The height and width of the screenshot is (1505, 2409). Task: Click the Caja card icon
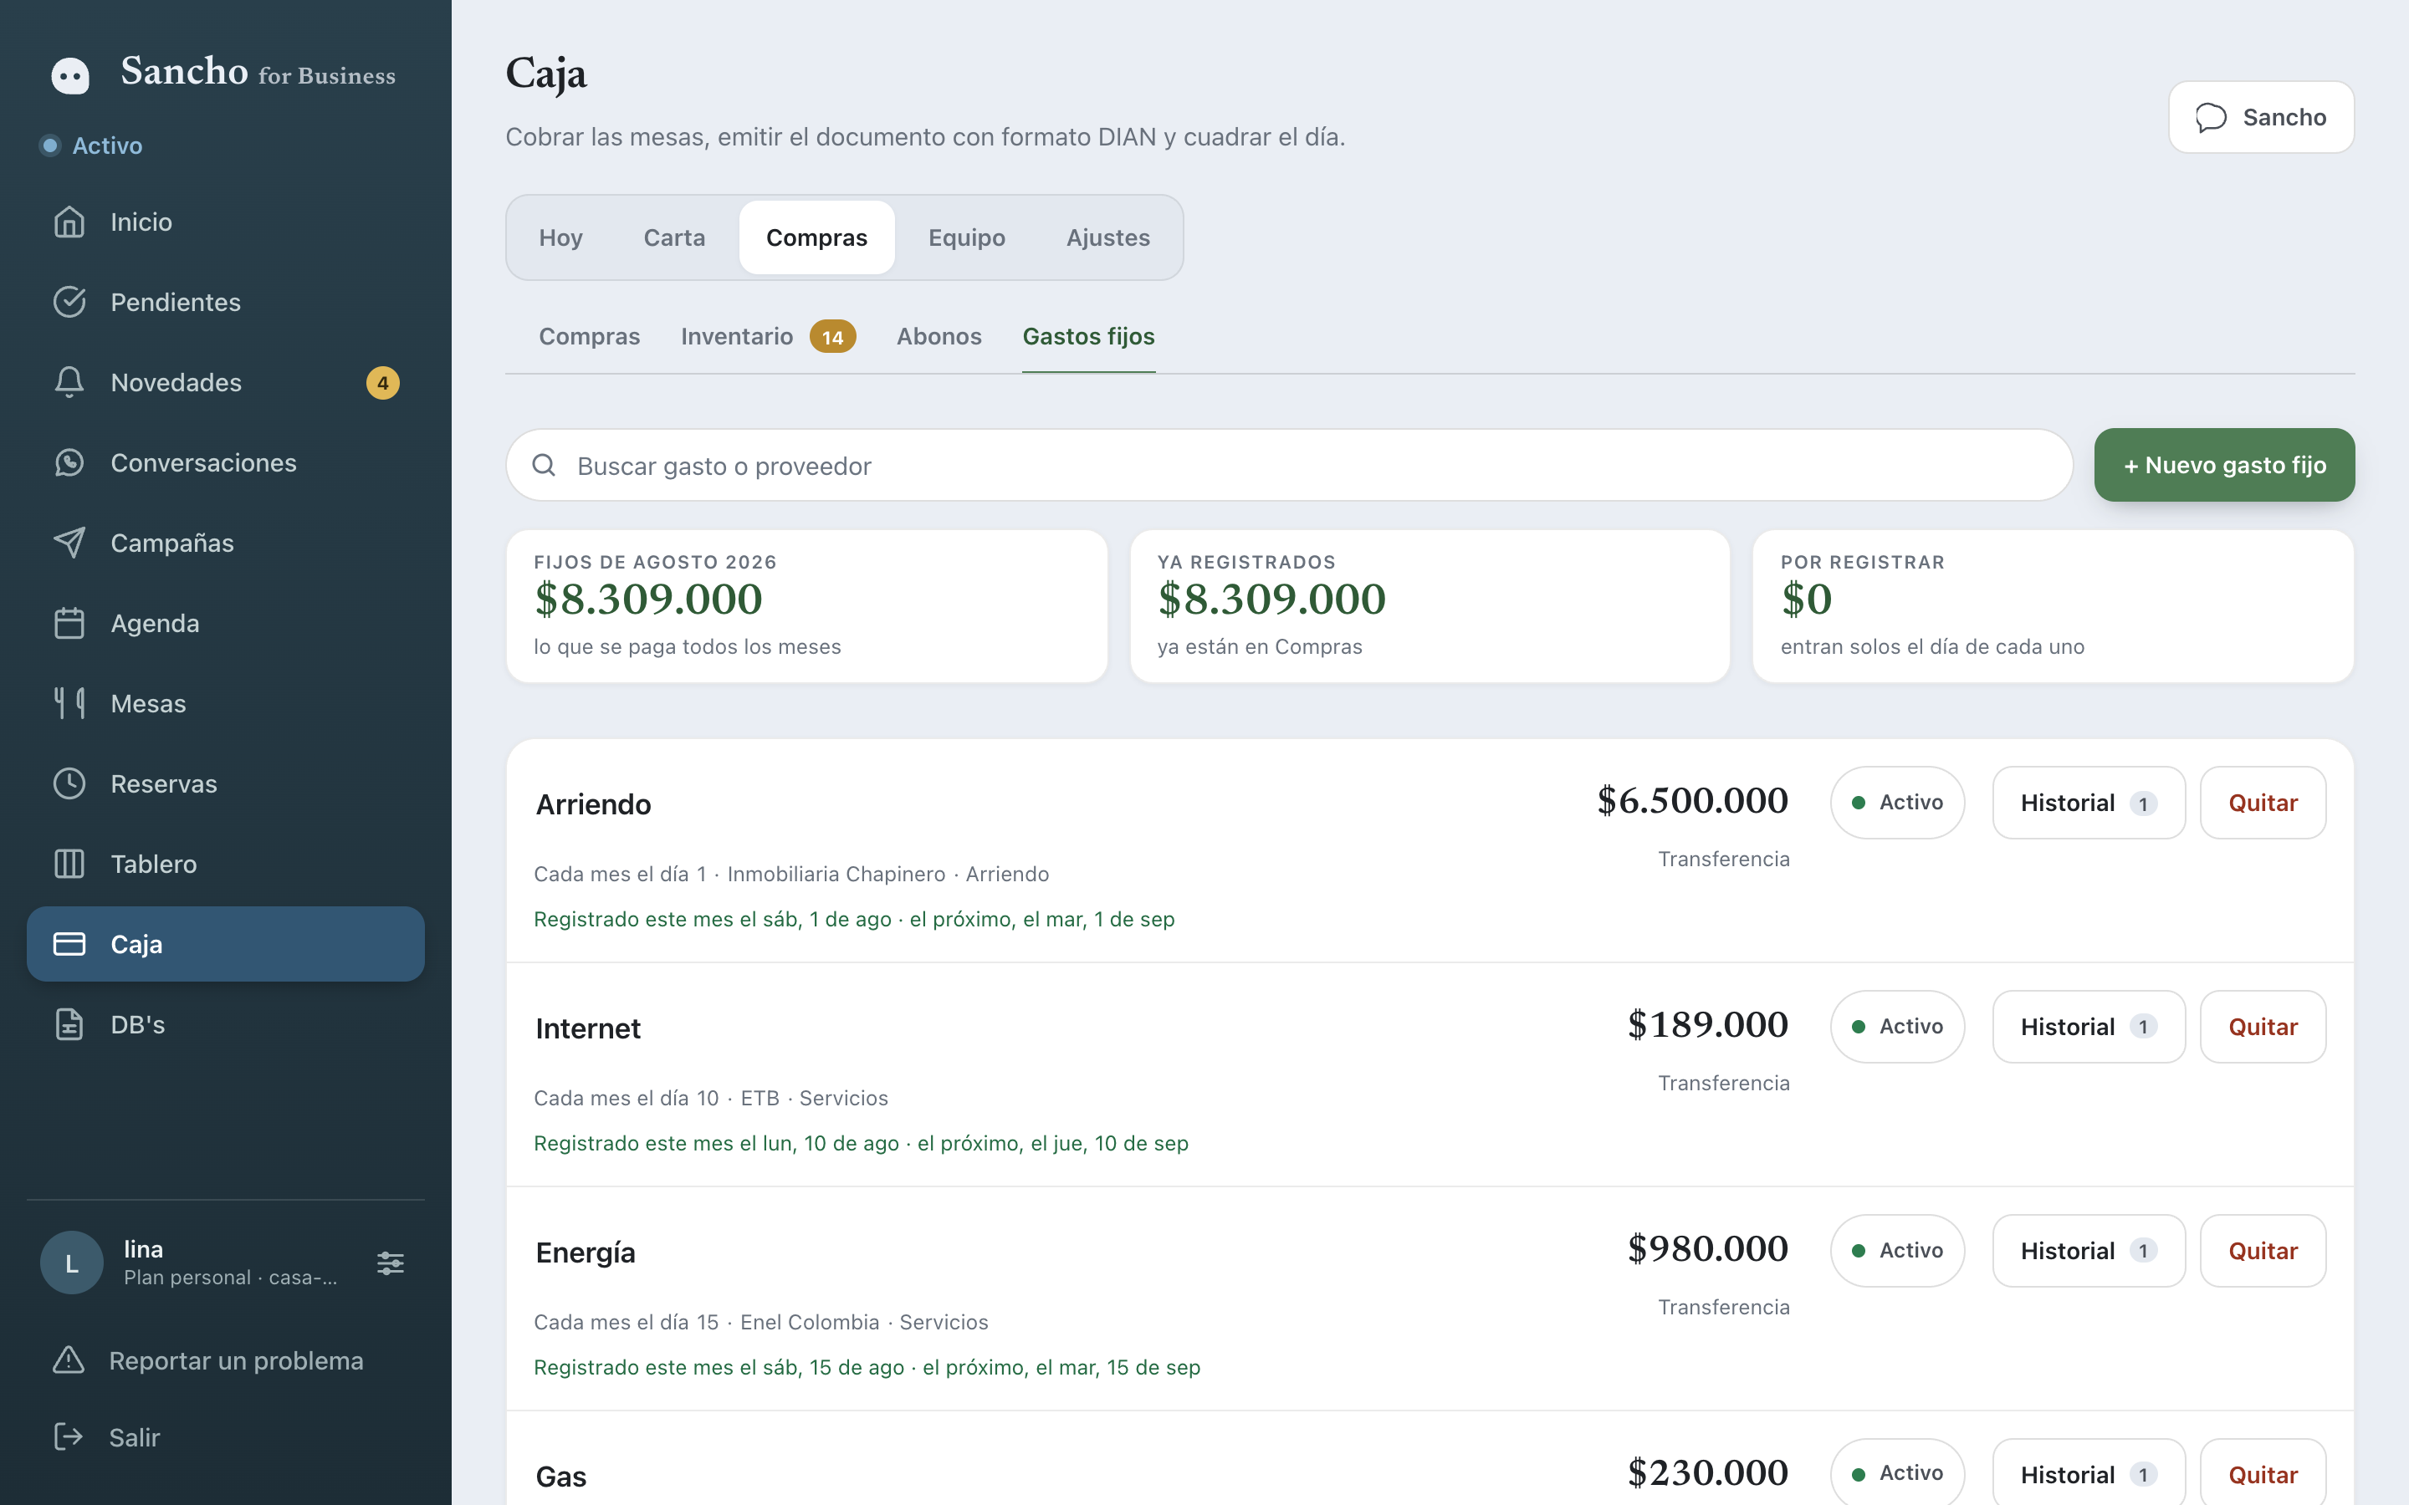click(69, 944)
